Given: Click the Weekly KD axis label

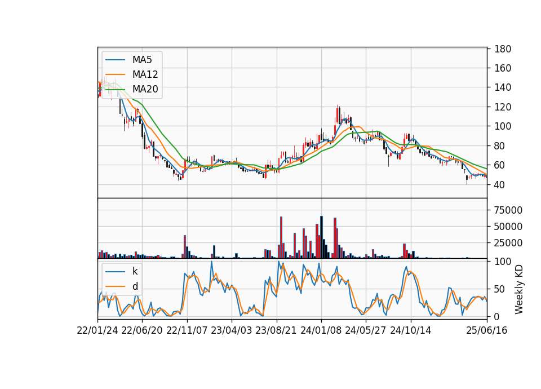Looking at the screenshot, I should point(519,289).
